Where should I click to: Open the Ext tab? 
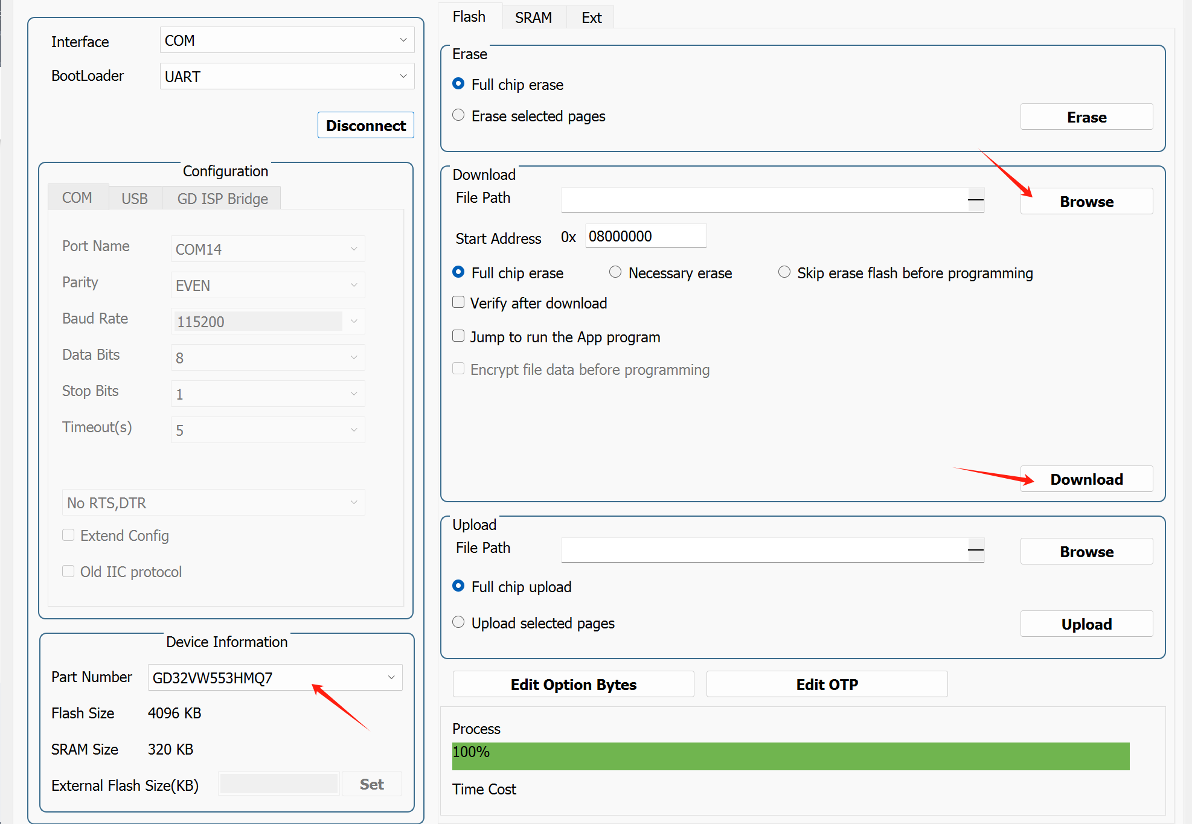(591, 18)
